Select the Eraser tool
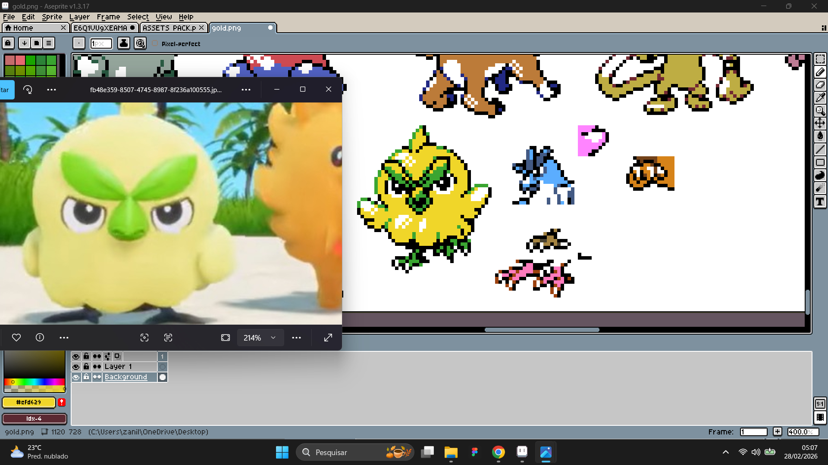Viewport: 828px width, 465px height. [820, 85]
